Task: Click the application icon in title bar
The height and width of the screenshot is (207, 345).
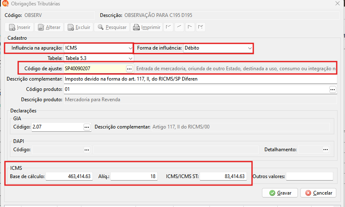Action: [x=5, y=3]
